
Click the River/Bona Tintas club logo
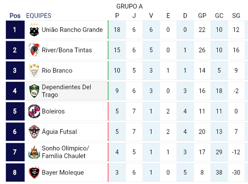34,50
